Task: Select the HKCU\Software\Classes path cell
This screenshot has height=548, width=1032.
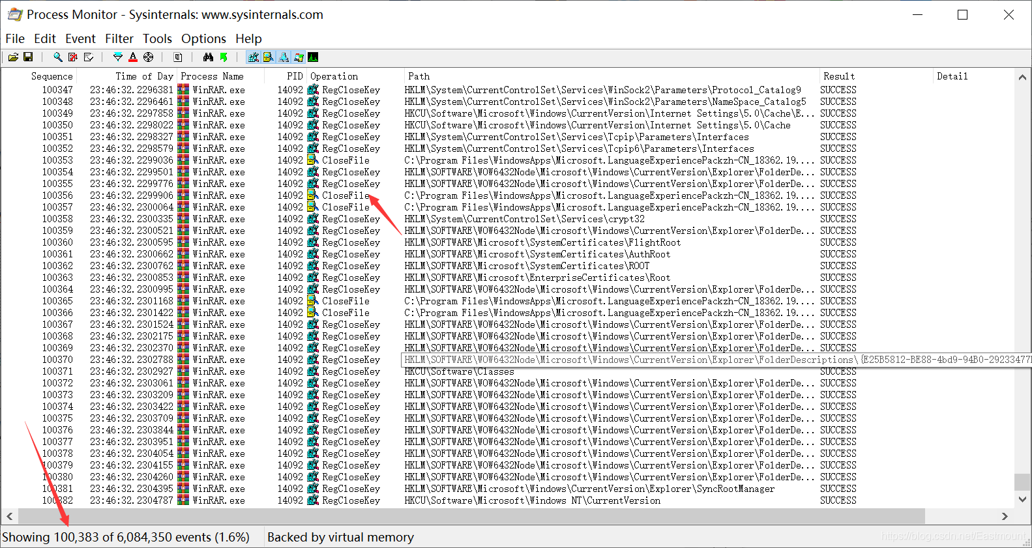Action: pyautogui.click(x=459, y=371)
